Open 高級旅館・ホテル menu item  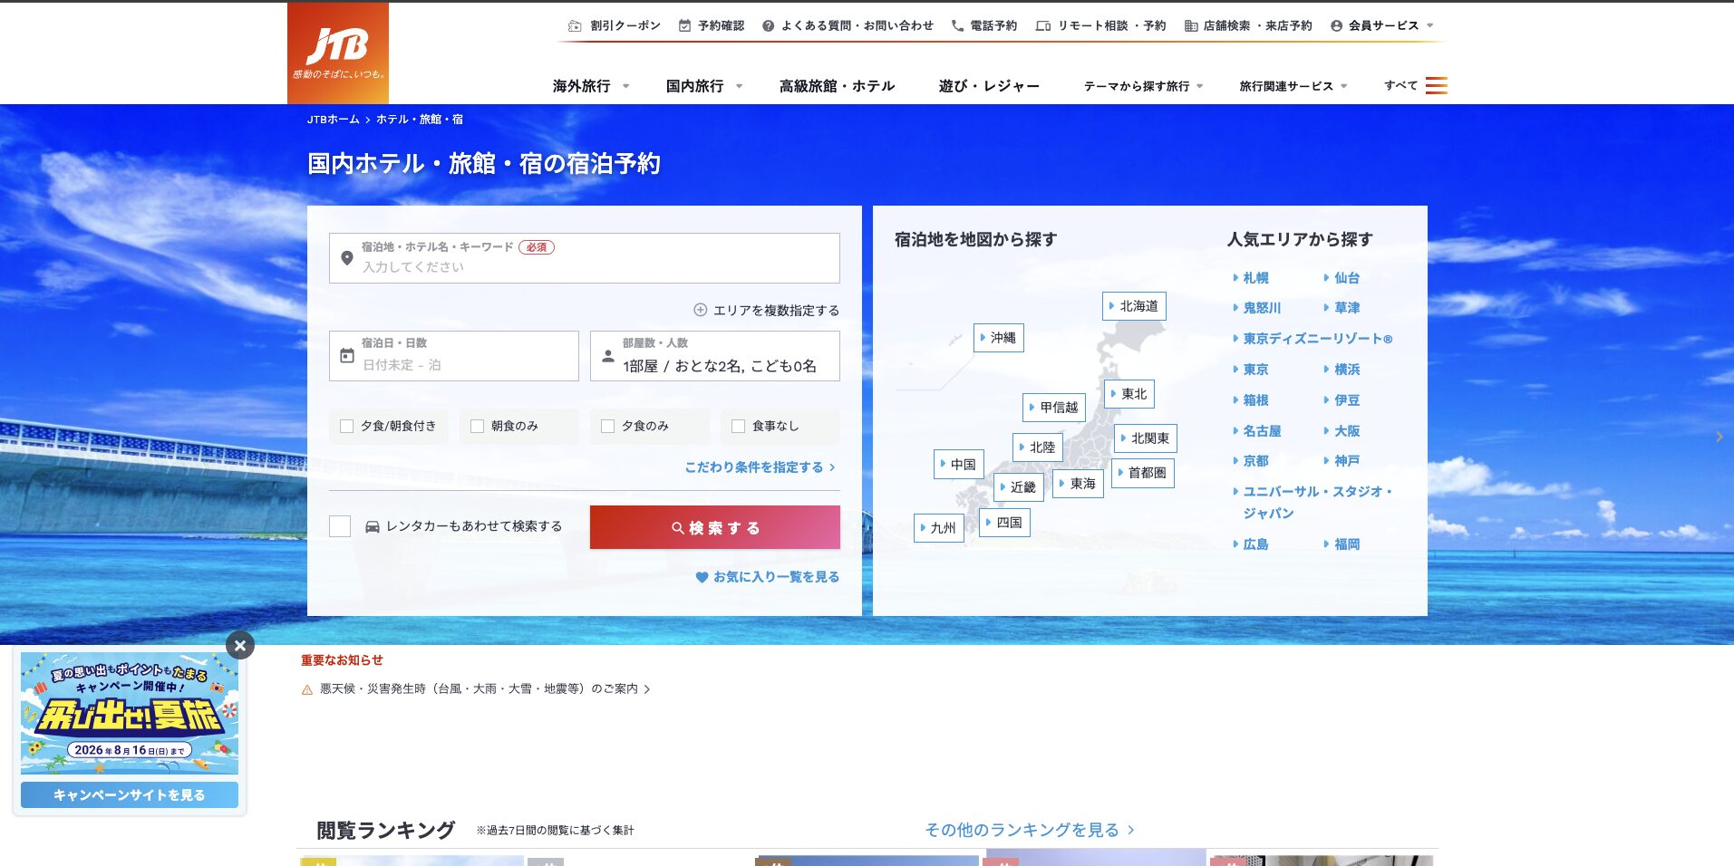837,86
